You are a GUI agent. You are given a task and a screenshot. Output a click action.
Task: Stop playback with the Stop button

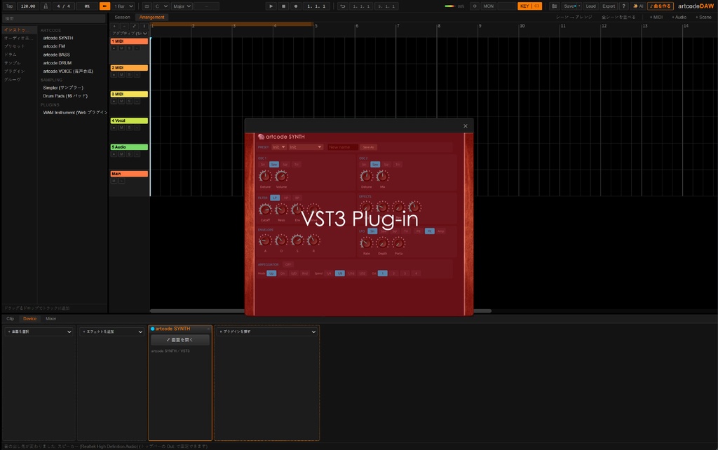pyautogui.click(x=283, y=6)
